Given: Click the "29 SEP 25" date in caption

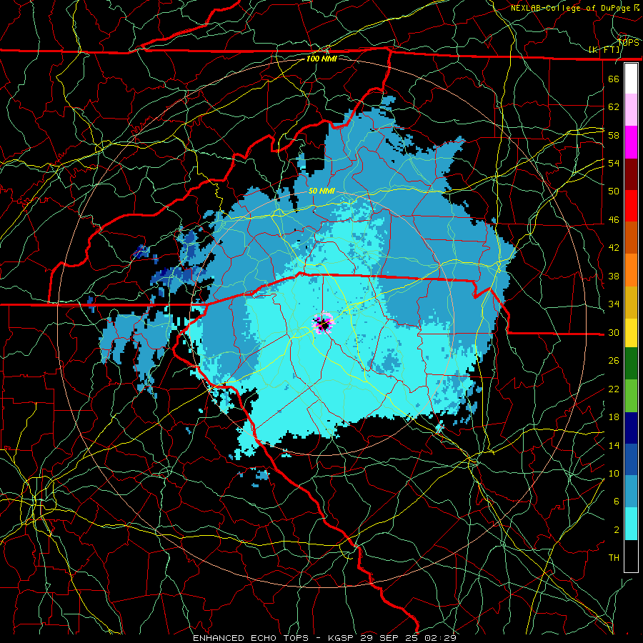Looking at the screenshot, I should 390,638.
